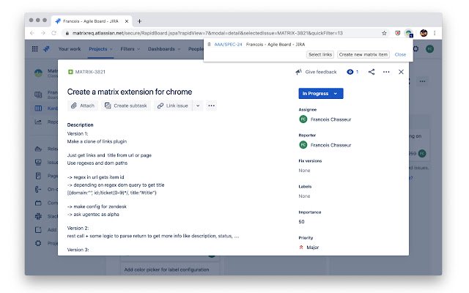Click 'make config for zendesk' line

(x=97, y=207)
